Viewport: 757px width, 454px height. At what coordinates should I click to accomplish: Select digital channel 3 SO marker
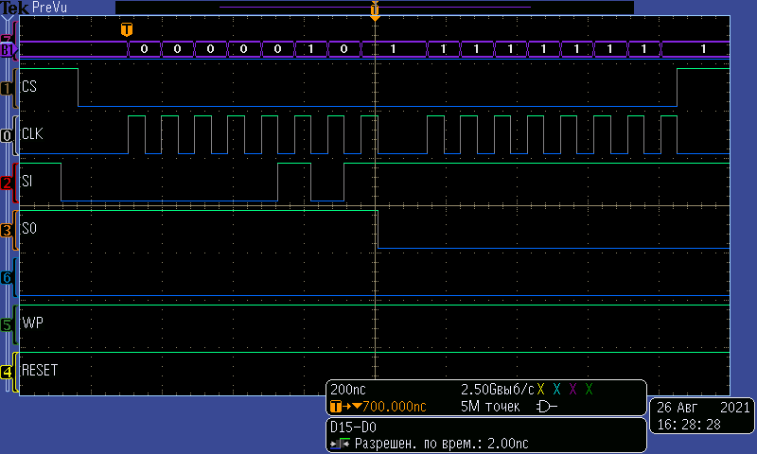pyautogui.click(x=8, y=230)
